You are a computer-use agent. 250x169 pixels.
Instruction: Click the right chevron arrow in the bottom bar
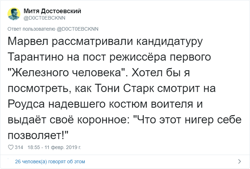pyautogui.click(x=239, y=162)
